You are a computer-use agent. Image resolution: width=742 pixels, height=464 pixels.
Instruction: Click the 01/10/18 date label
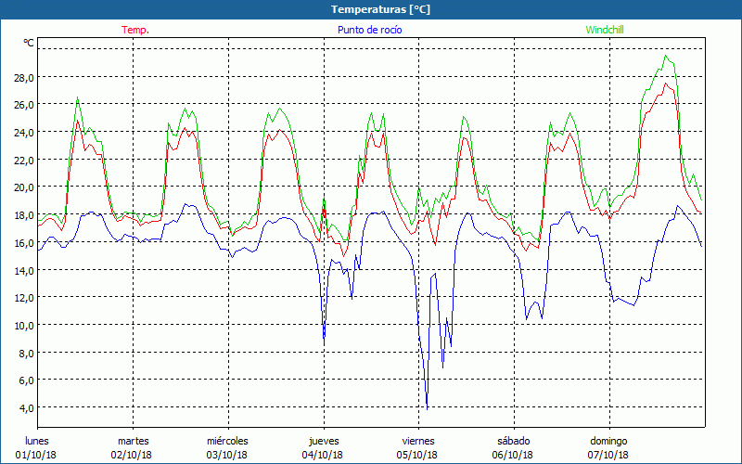coord(36,455)
